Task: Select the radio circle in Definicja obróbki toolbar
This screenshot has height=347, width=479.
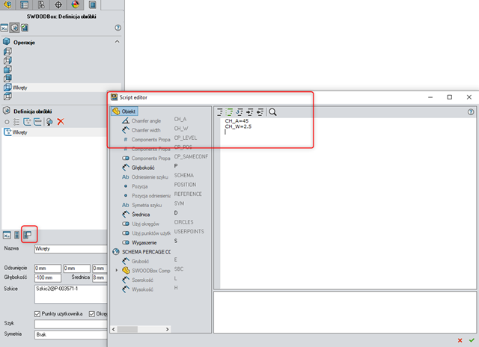Action: [x=7, y=121]
